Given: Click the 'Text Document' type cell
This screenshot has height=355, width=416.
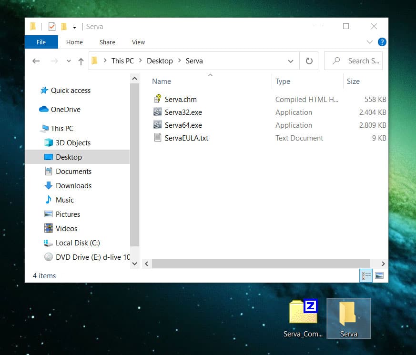Looking at the screenshot, I should pos(299,138).
